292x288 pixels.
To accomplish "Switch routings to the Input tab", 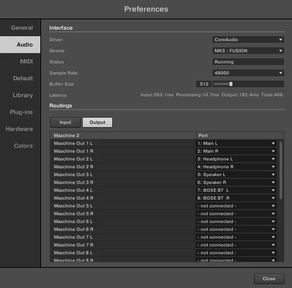I will [x=65, y=122].
